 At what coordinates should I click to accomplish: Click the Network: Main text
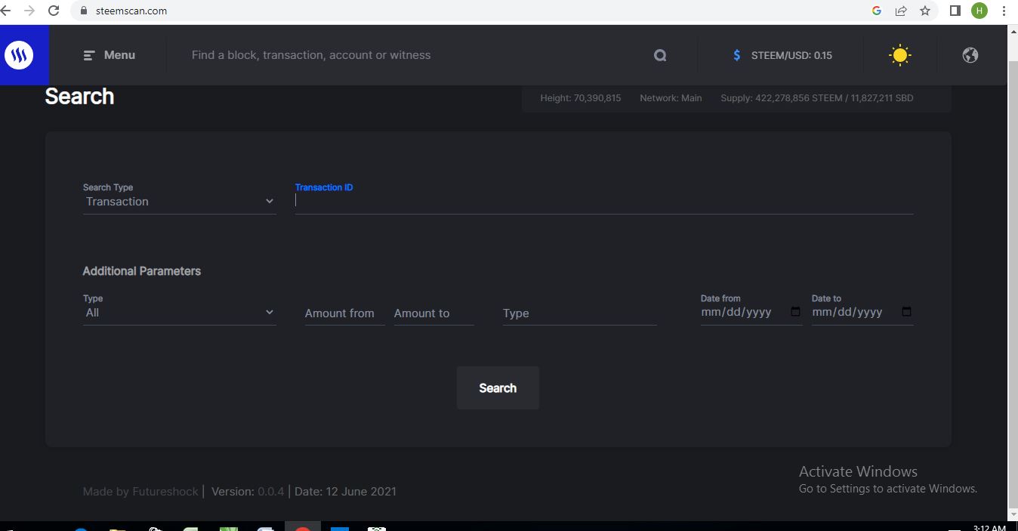pyautogui.click(x=671, y=98)
